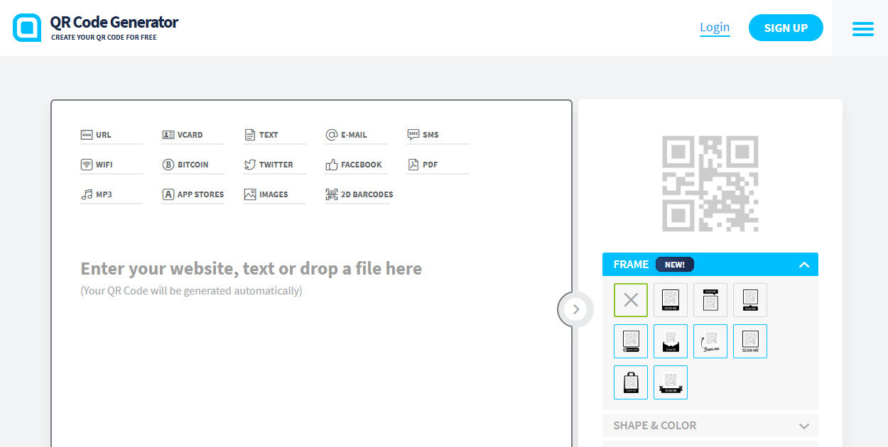Choose the VCARD QR code type

193,135
